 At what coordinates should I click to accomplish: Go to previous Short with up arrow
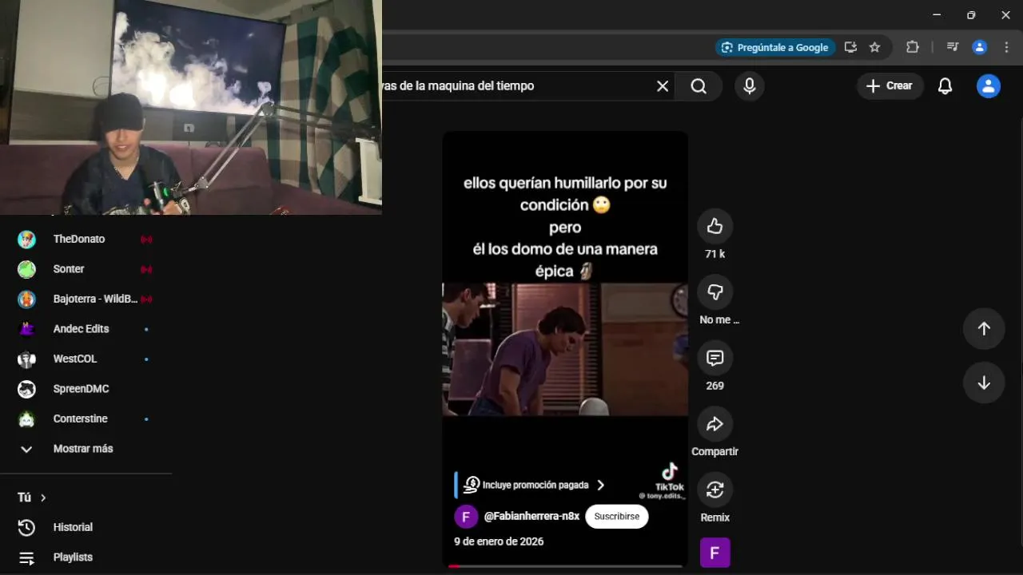(984, 328)
